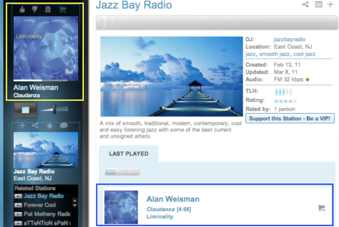Thumbs down the playing song
Viewport: 339px width, 227px height.
point(35,9)
